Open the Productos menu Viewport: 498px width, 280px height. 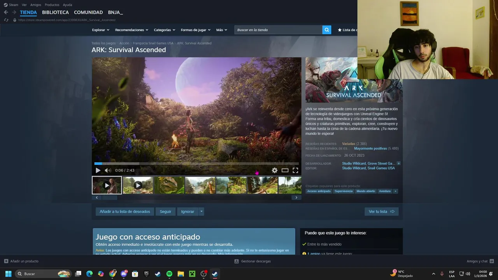tap(52, 5)
